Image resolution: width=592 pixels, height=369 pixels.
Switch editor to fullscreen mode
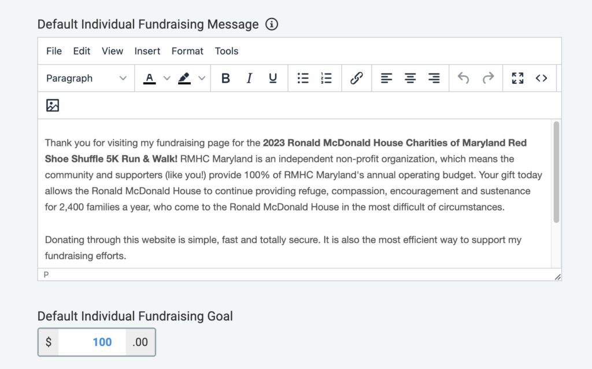point(517,78)
